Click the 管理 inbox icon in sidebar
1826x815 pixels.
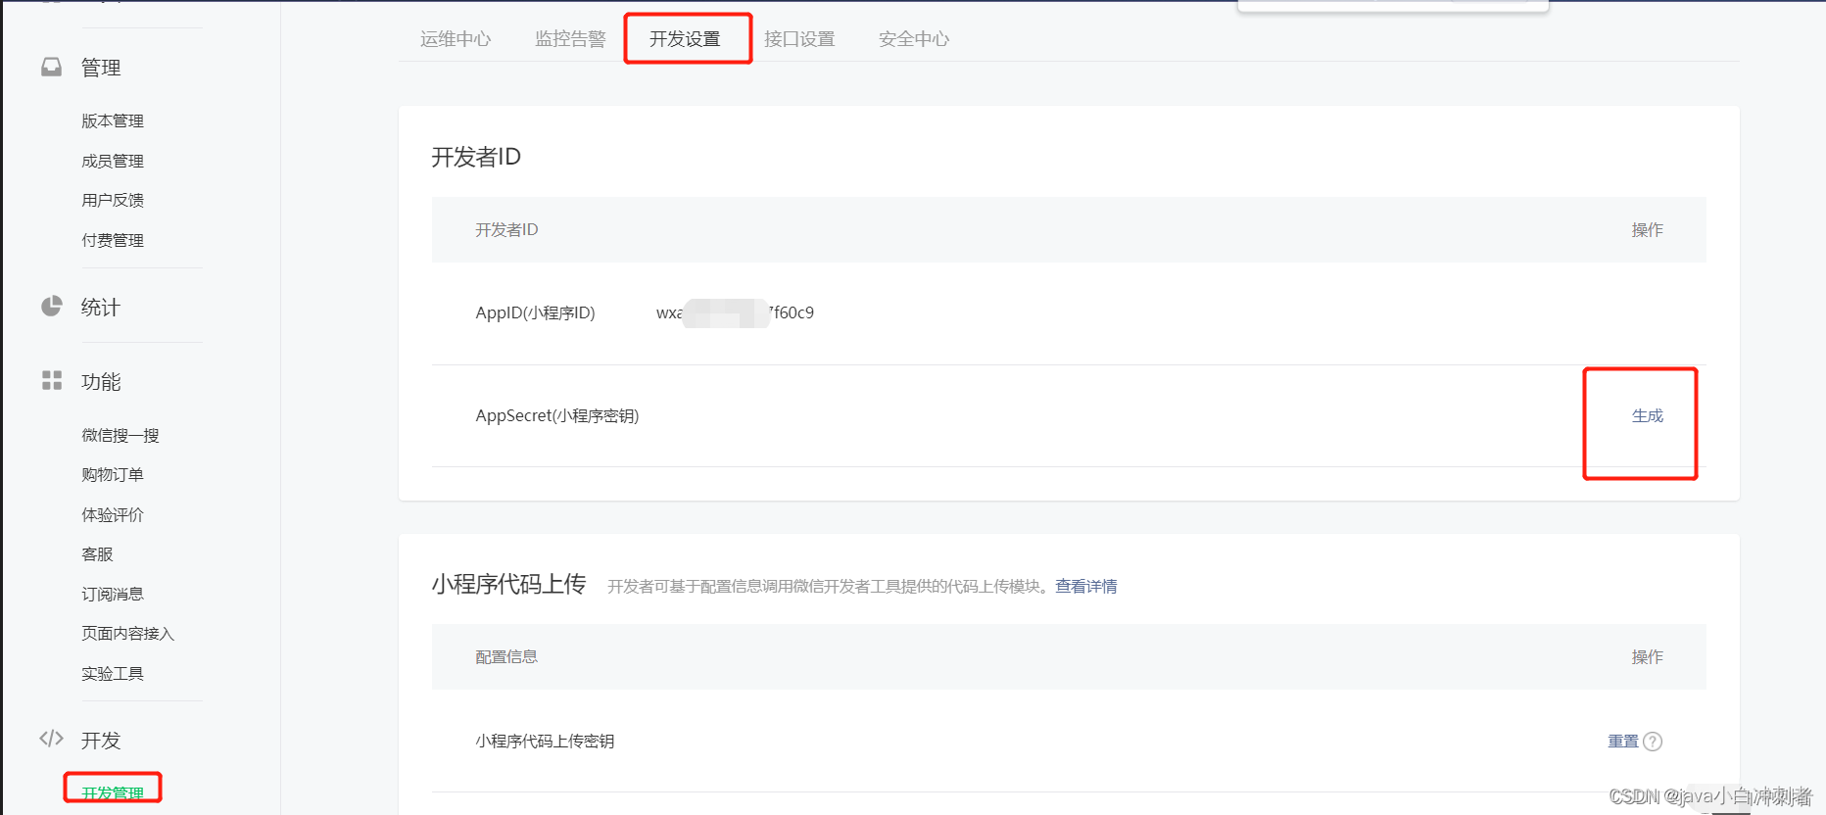pyautogui.click(x=52, y=67)
